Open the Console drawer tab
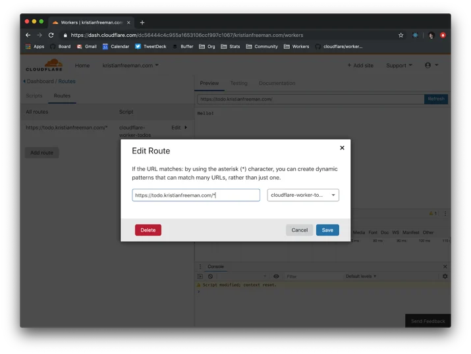The height and width of the screenshot is (354, 471). coord(215,266)
